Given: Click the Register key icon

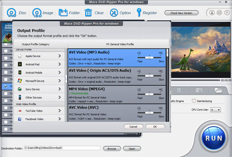Looking at the screenshot, I should tap(139, 12).
